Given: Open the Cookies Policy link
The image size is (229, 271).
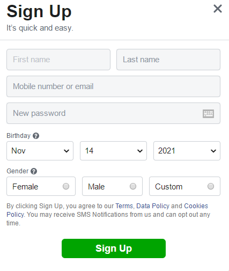Looking at the screenshot, I should point(196,206).
